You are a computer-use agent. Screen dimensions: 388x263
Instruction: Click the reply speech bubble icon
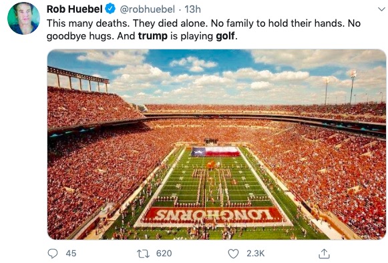(x=53, y=254)
